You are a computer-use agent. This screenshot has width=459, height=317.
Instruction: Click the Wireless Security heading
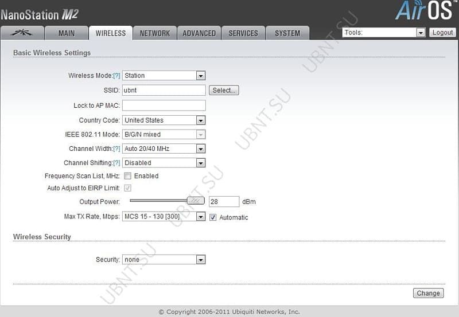pyautogui.click(x=42, y=237)
